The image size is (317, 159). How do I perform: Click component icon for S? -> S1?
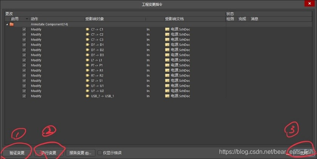click(x=87, y=81)
